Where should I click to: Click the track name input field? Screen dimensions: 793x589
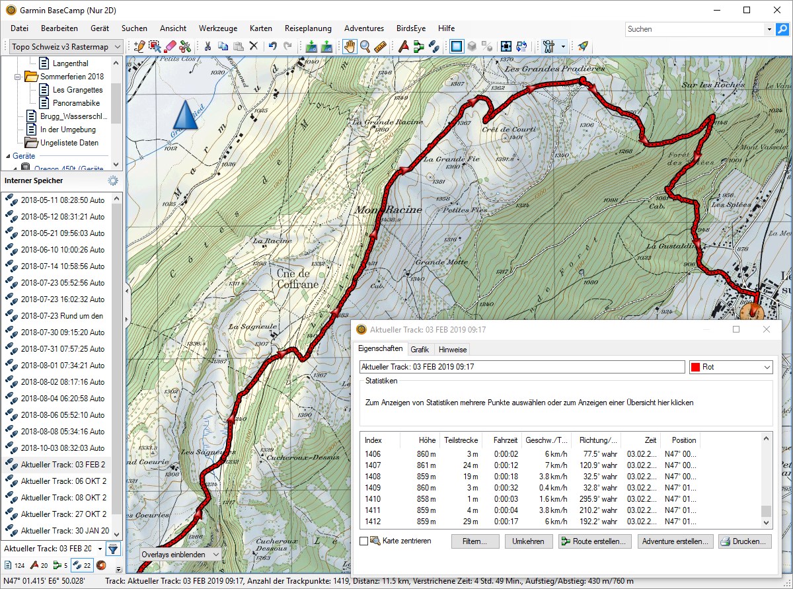coord(522,367)
